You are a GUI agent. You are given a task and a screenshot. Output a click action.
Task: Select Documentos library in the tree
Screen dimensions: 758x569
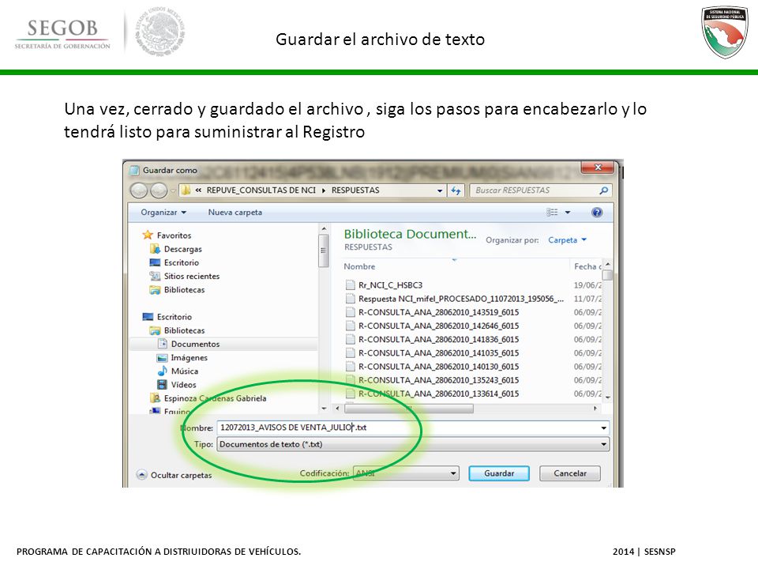(189, 344)
